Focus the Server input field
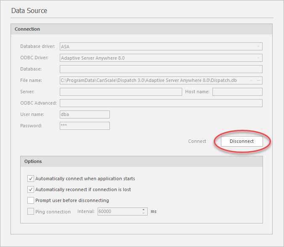 pos(121,92)
